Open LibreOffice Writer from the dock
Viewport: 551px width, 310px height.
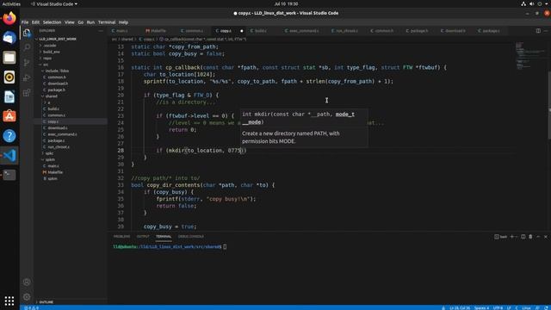(9, 96)
